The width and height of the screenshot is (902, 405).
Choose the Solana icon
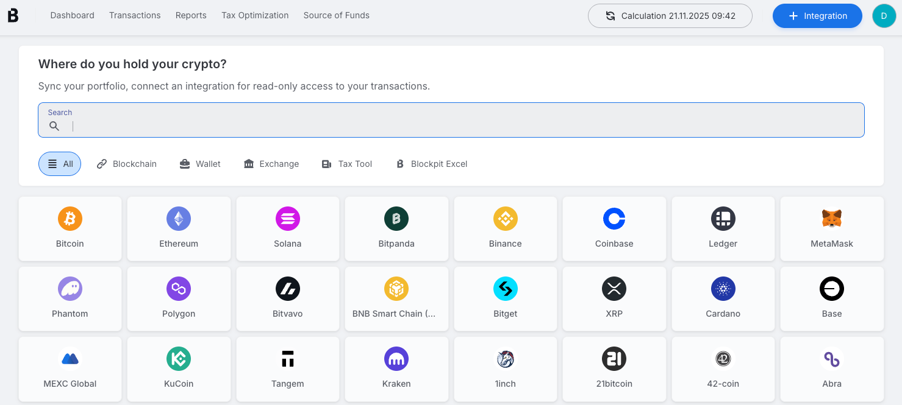(288, 219)
